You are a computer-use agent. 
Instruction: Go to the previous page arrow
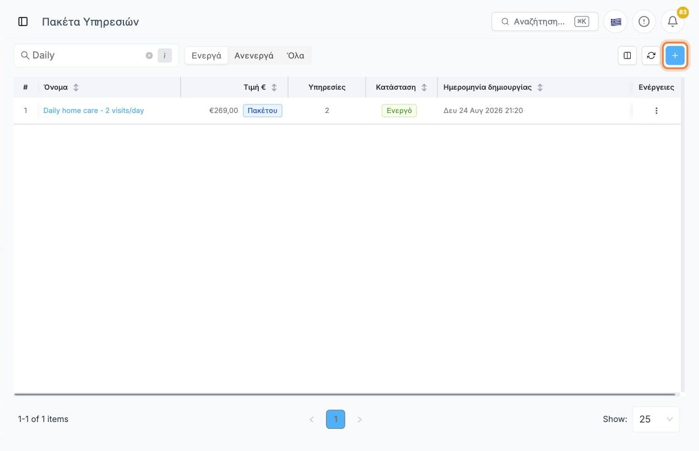[x=312, y=420]
